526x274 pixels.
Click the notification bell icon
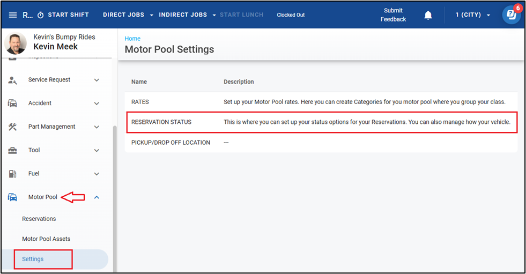pos(428,15)
